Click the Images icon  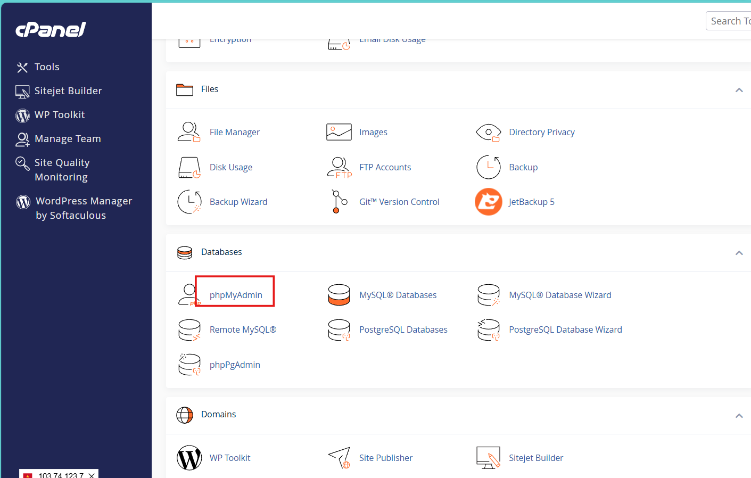339,132
